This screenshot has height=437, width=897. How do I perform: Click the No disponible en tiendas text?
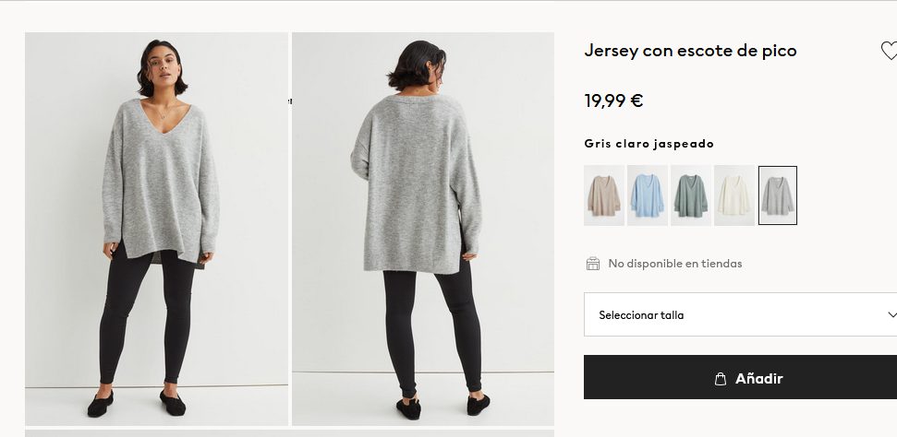tap(674, 264)
